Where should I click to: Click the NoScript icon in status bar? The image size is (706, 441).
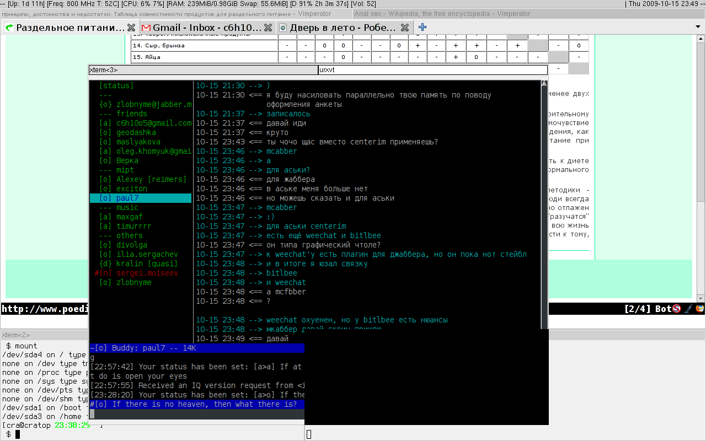point(677,309)
